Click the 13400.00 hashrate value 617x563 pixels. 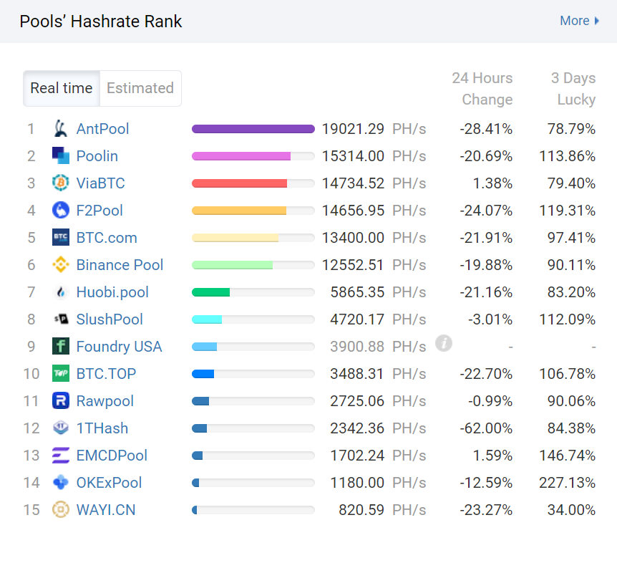coord(353,237)
